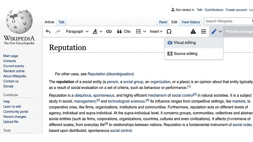
Task: Click the undo arrow icon
Action: 48,31
